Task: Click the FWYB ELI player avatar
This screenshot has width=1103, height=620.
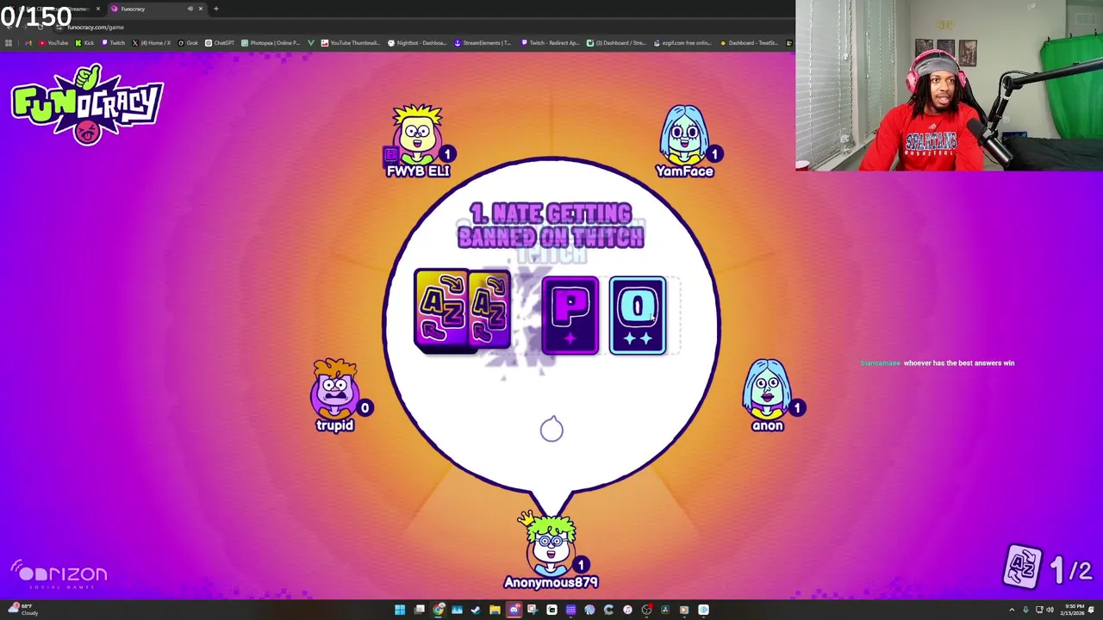Action: [418, 135]
